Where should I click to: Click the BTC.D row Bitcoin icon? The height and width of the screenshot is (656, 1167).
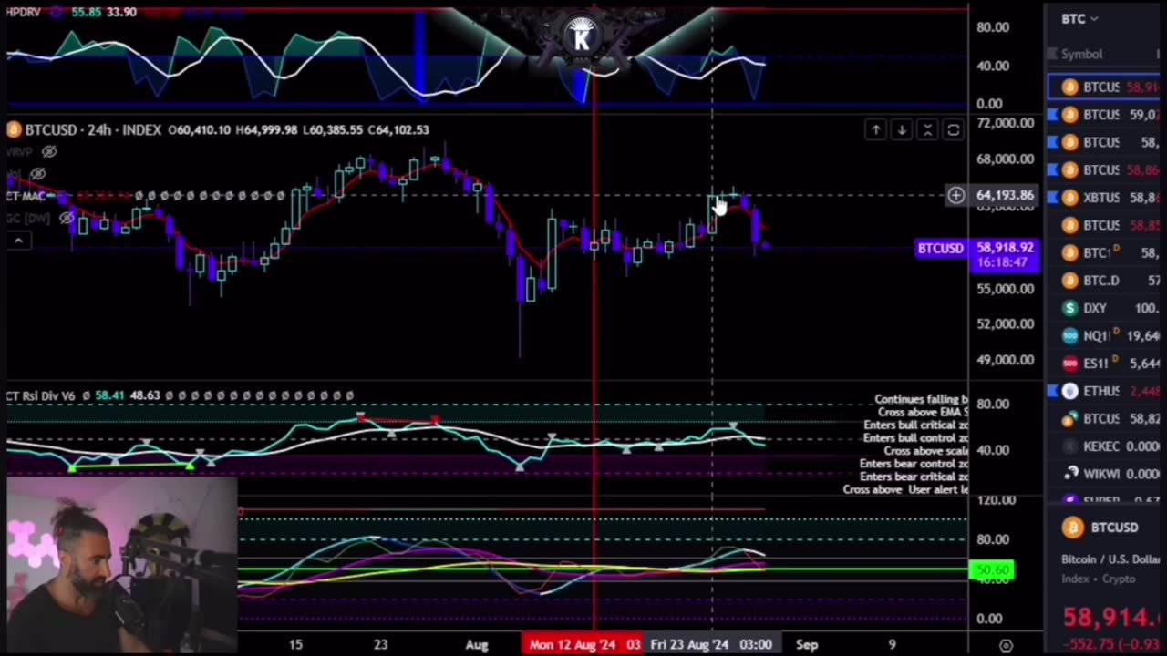(1070, 280)
